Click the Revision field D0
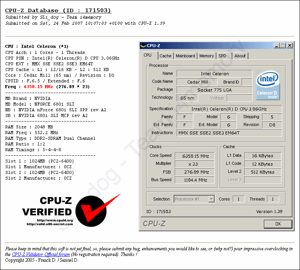This screenshot has height=270, width=300. [272, 125]
